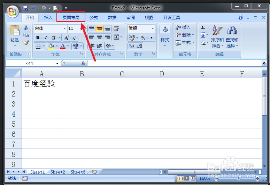Switch to the 插入 ribbon tab

tap(48, 17)
